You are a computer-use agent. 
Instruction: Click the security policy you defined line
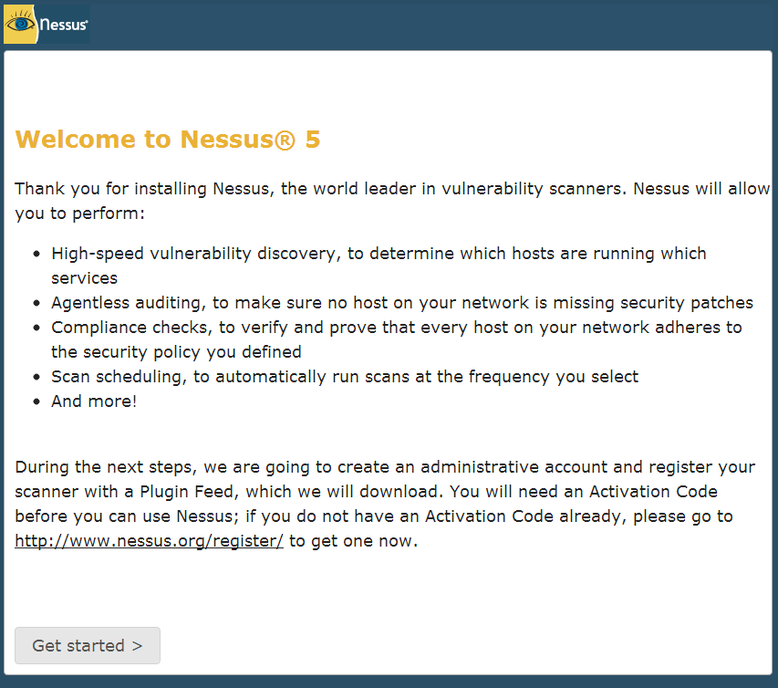[x=176, y=352]
